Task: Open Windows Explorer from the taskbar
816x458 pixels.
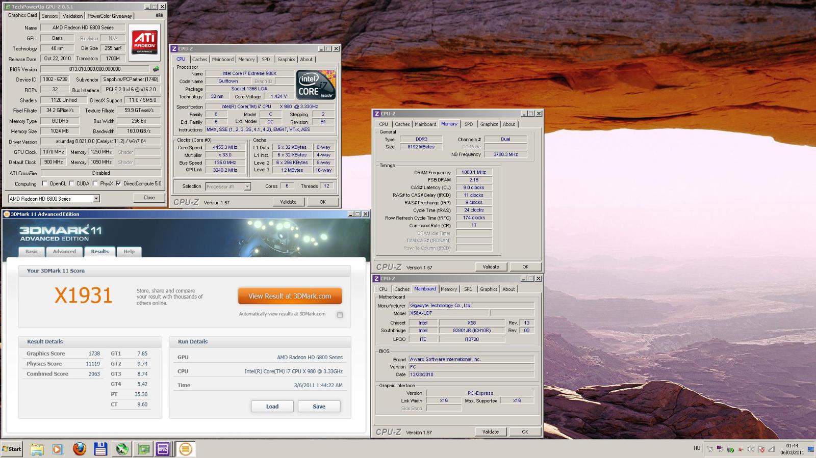Action: 37,449
